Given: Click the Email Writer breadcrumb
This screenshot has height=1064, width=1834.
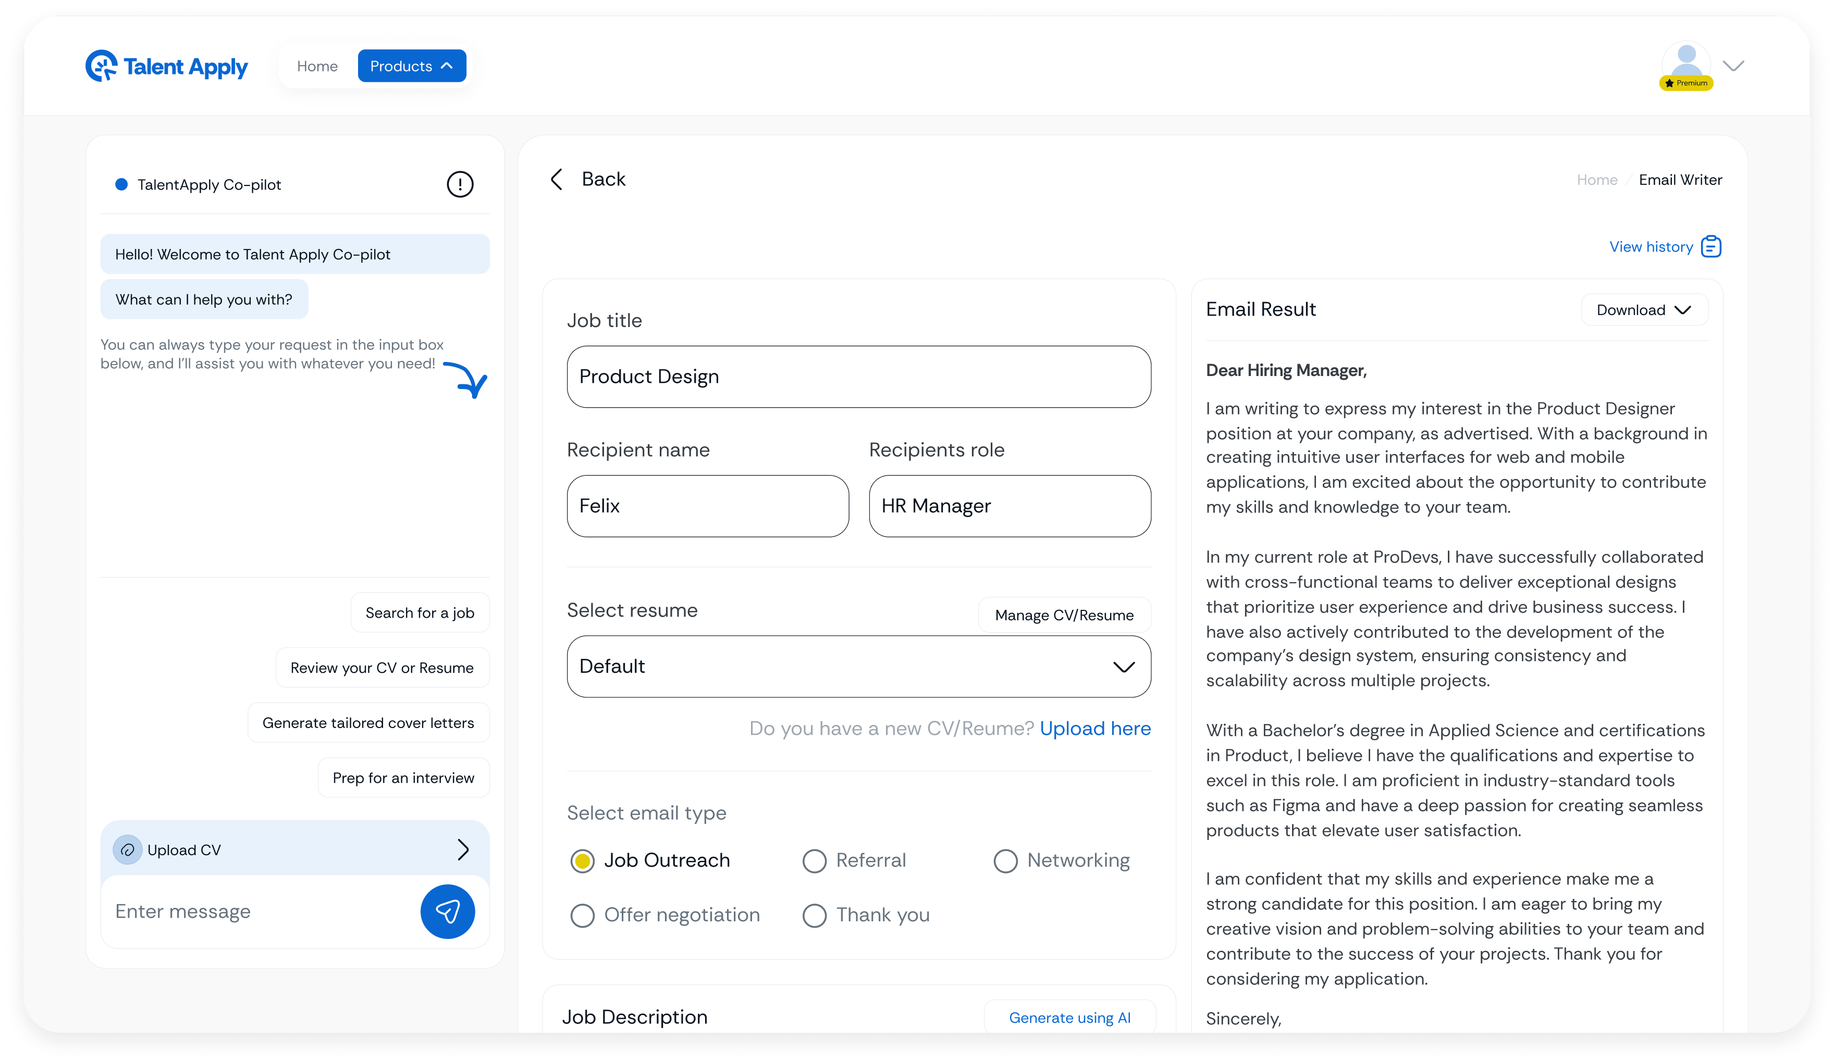Looking at the screenshot, I should 1680,180.
